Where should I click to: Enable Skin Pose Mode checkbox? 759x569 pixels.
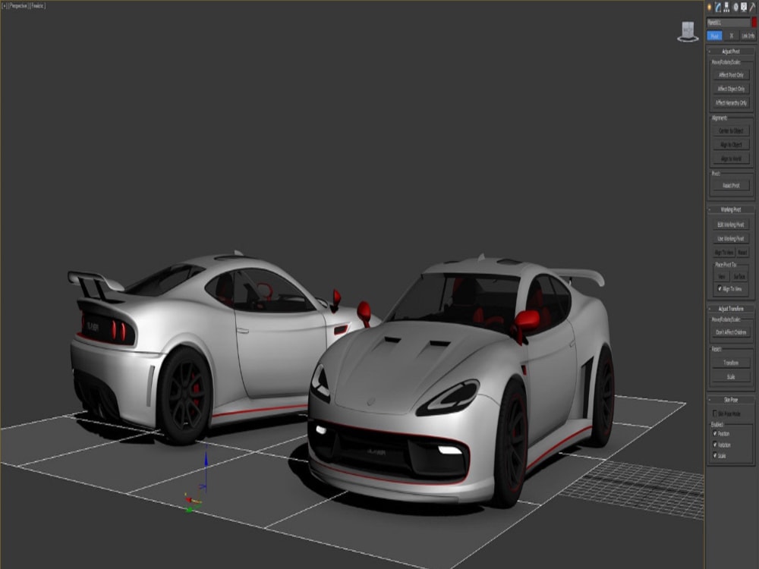coord(715,413)
